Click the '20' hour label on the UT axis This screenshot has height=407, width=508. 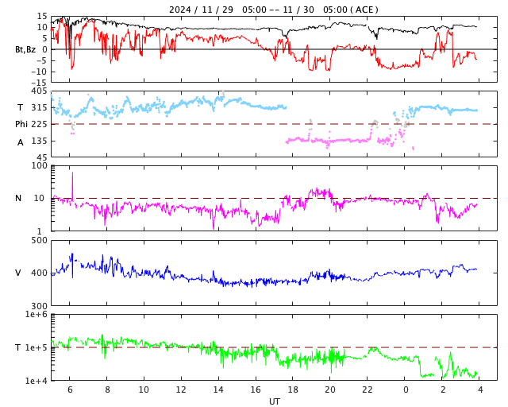click(330, 390)
